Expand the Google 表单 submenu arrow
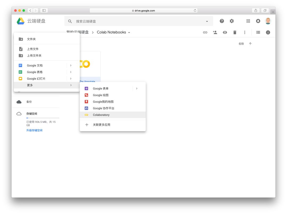 tap(137, 89)
